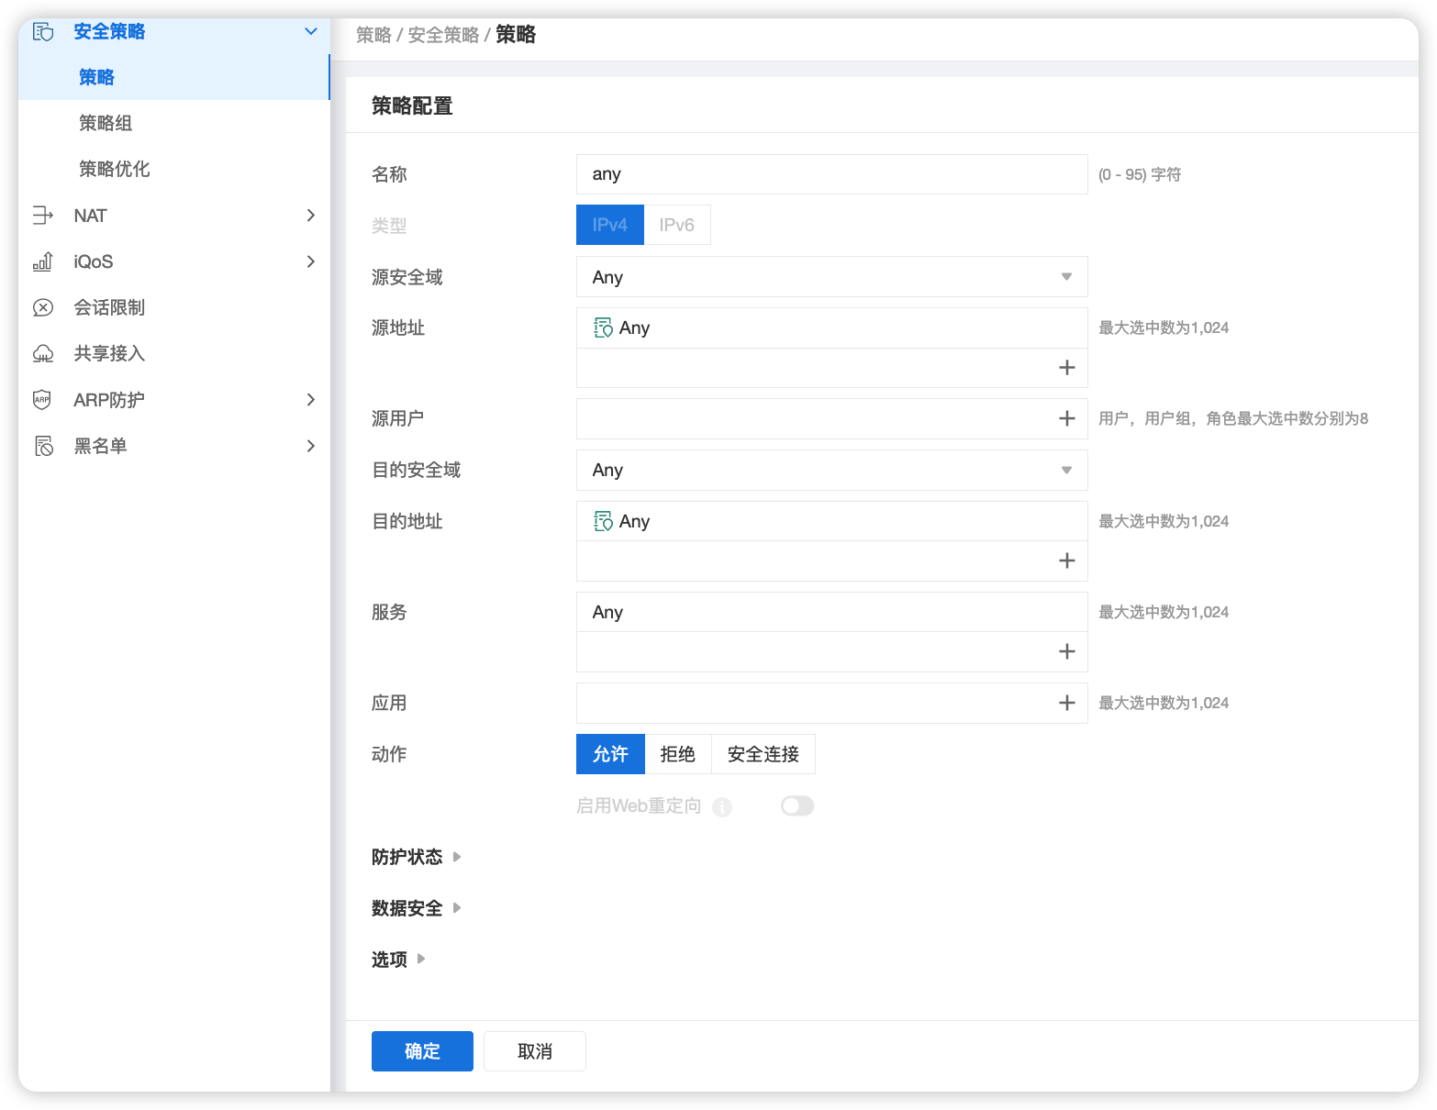Click the 安全策略 shield icon in sidebar

pos(43,32)
